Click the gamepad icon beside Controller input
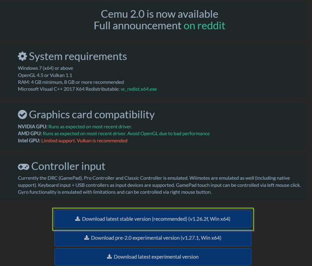Viewport: 312px width, 266px height. pos(24,166)
